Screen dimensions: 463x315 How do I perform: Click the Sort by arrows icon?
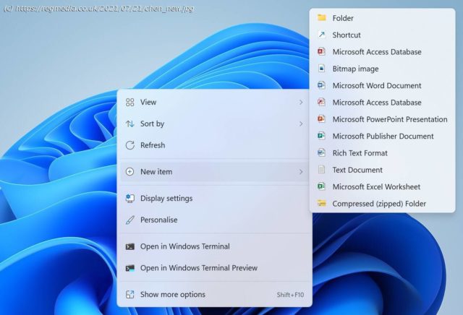coord(130,124)
